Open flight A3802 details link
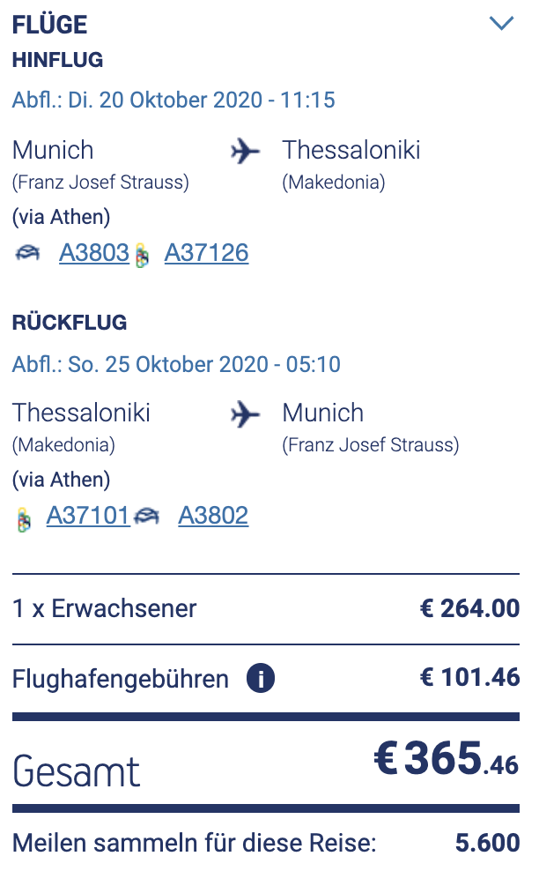This screenshot has height=871, width=539. click(213, 516)
